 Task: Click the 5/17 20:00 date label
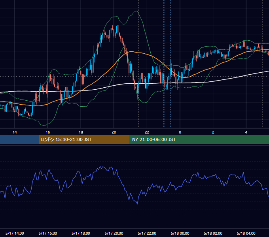pos(114,233)
